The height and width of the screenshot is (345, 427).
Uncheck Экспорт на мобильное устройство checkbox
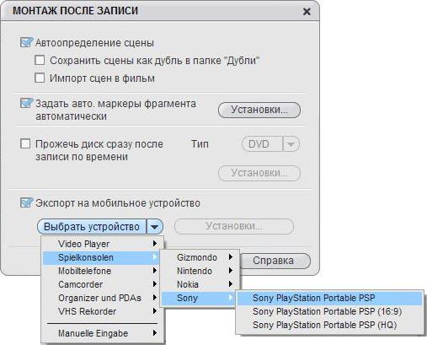click(26, 202)
